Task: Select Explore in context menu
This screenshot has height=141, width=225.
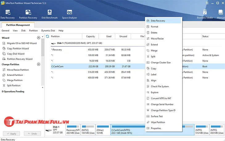Action: [x=164, y=92]
